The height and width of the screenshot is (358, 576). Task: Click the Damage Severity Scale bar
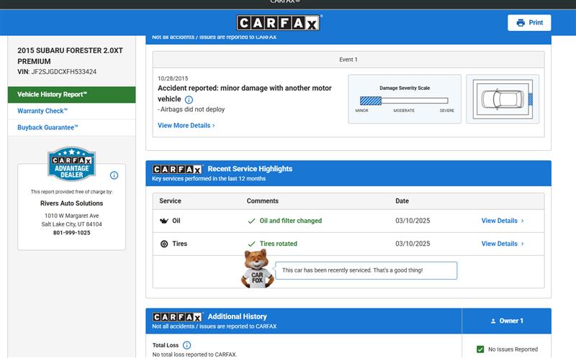pos(403,101)
